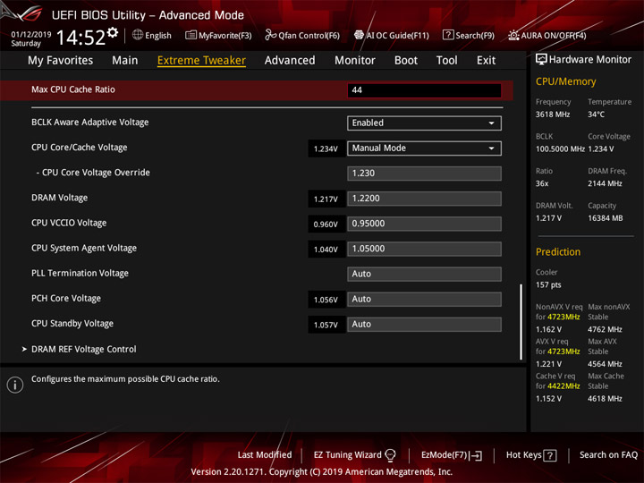Open Qfan Control(F6)
The width and height of the screenshot is (644, 483).
click(x=302, y=35)
